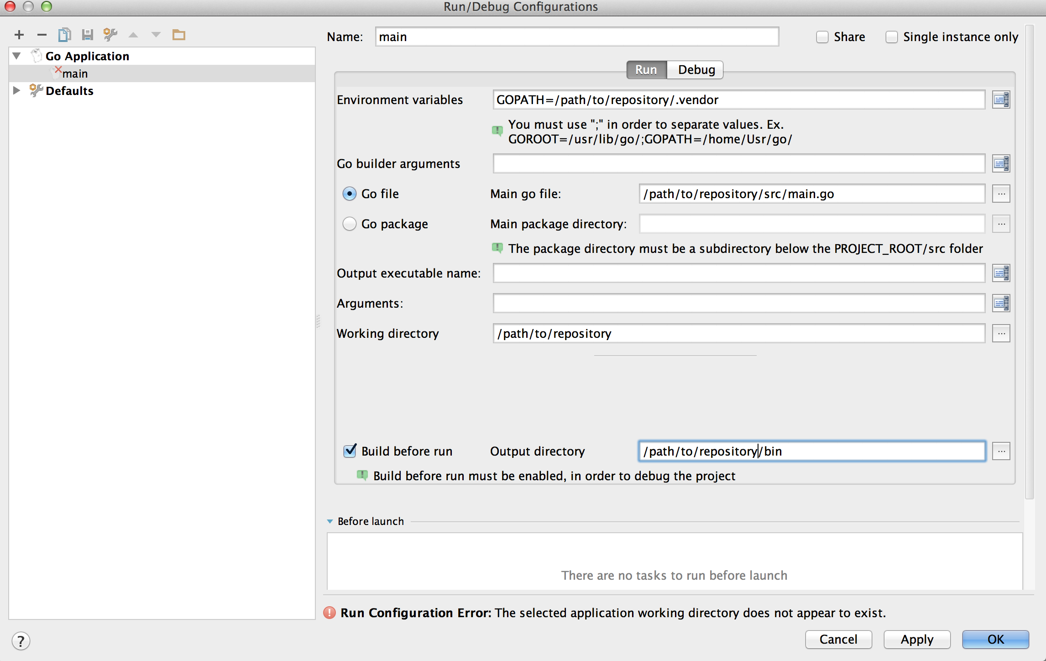Click the save configuration disk icon
Screen dimensions: 1046x661
[x=87, y=35]
